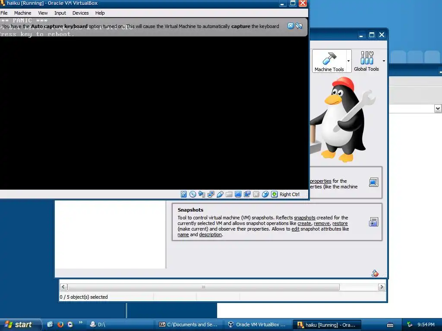The image size is (442, 331).
Task: Suppress future auto capture keyboard messages
Action: 299,26
